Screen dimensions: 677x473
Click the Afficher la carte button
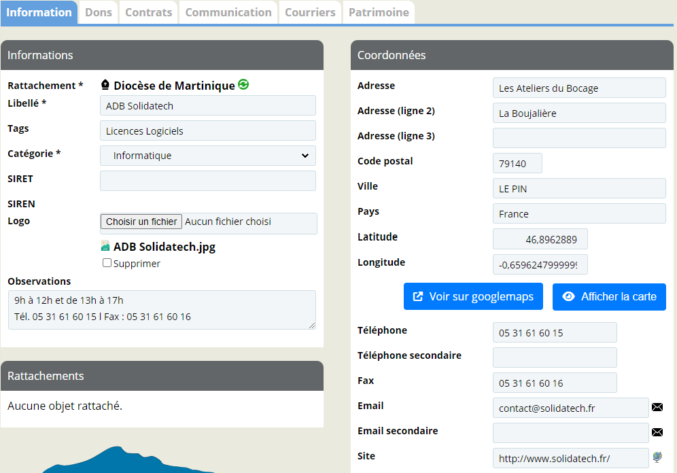click(x=609, y=296)
